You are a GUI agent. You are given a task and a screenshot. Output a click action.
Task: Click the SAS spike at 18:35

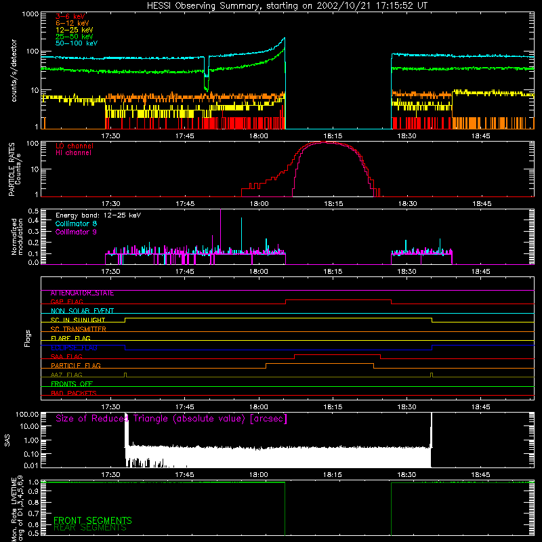(x=432, y=430)
